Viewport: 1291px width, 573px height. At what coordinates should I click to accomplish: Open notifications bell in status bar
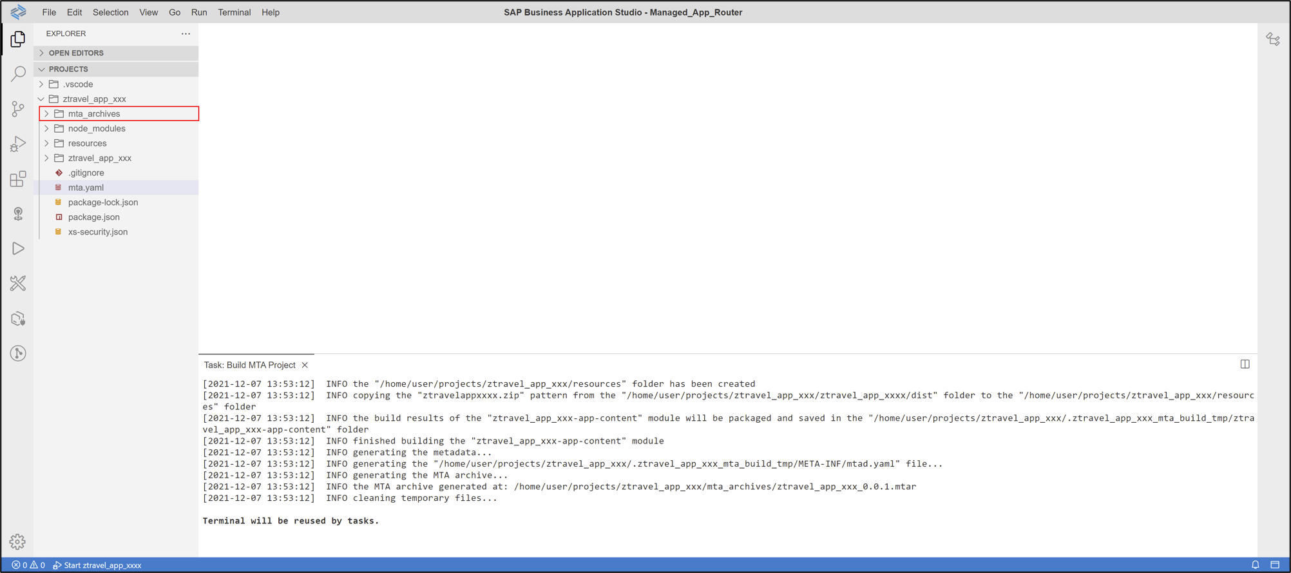(x=1255, y=565)
